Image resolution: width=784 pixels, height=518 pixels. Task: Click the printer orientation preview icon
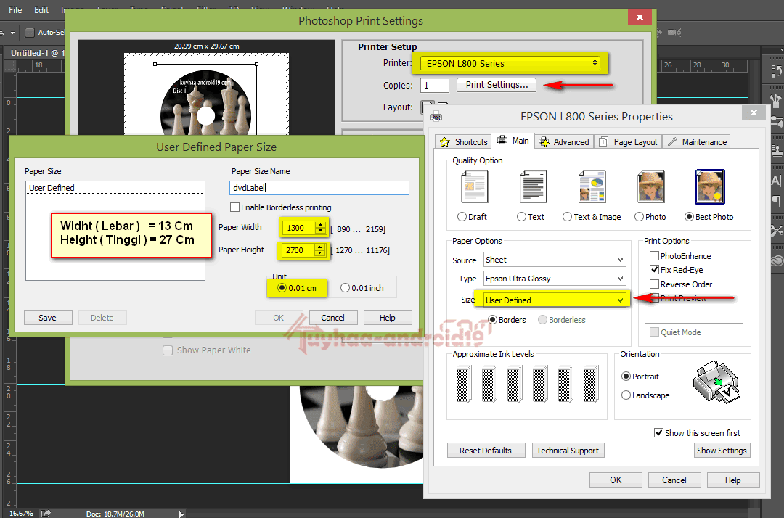[716, 382]
